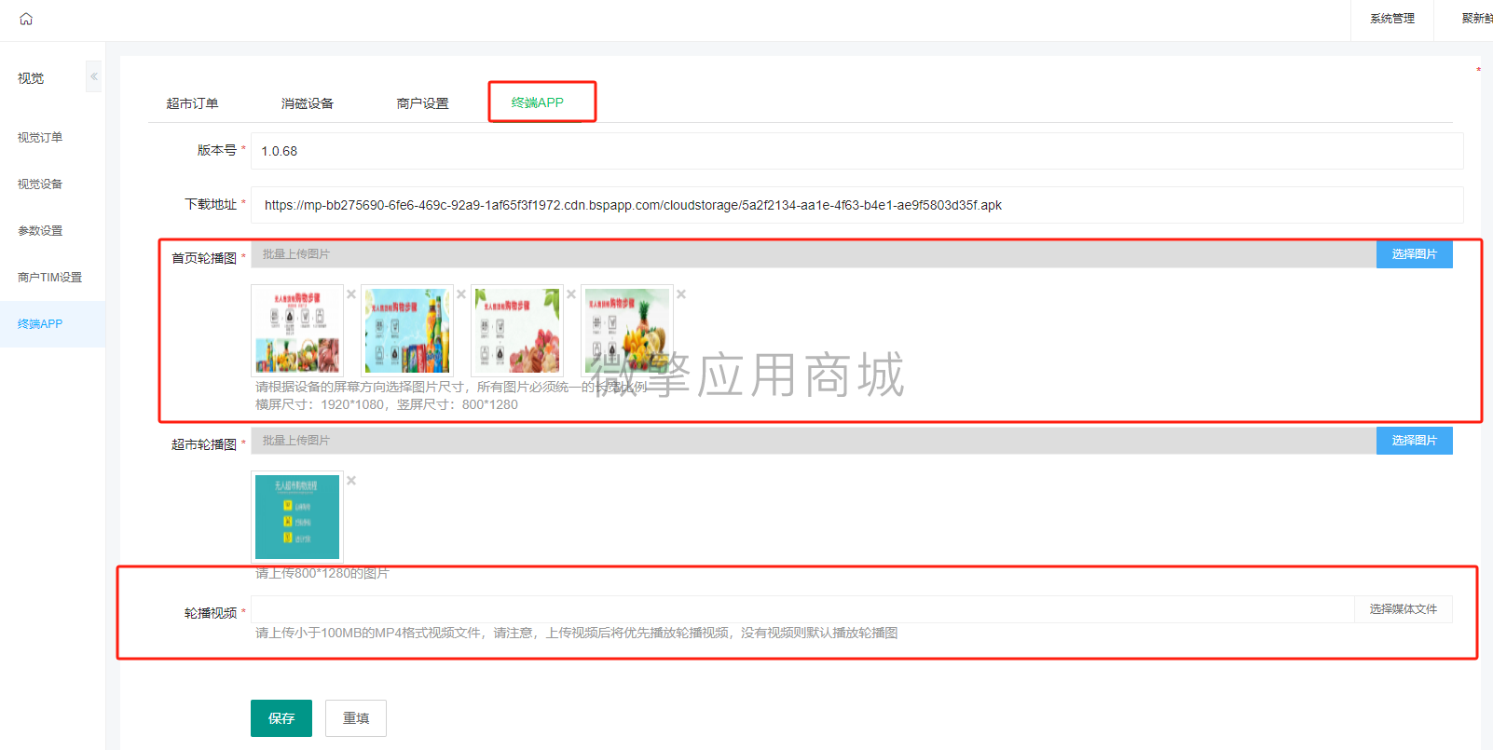Remove the drink-bottles 首页轮播图 image
This screenshot has height=750, width=1493.
pos(461,294)
